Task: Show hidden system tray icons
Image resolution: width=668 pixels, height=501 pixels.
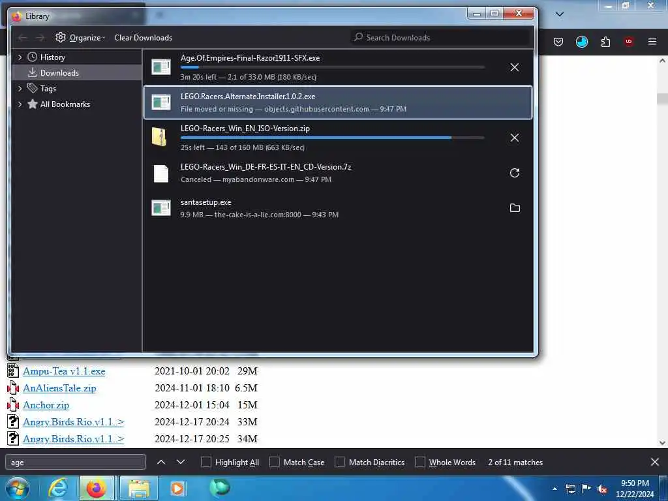Action: click(x=554, y=489)
